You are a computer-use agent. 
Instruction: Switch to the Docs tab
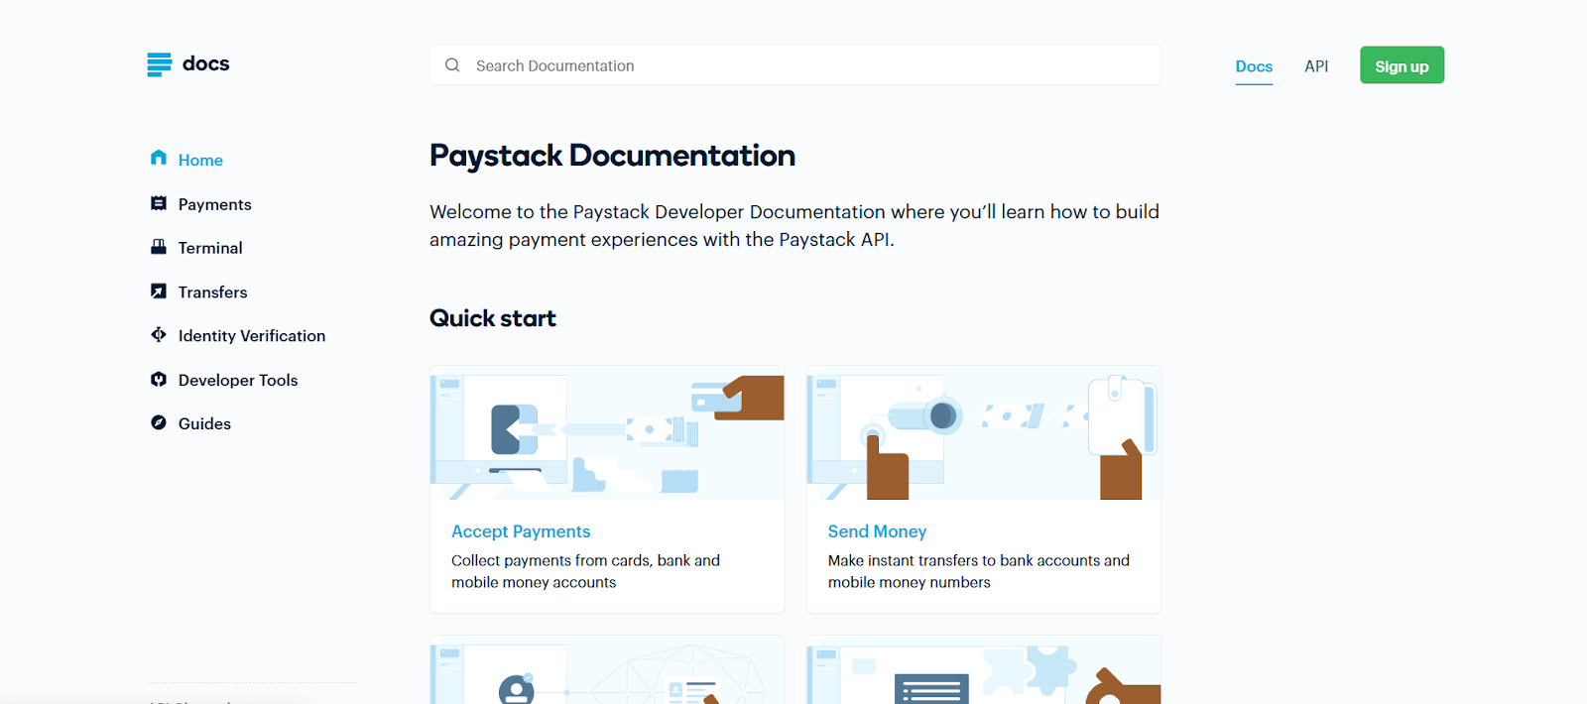(x=1254, y=66)
